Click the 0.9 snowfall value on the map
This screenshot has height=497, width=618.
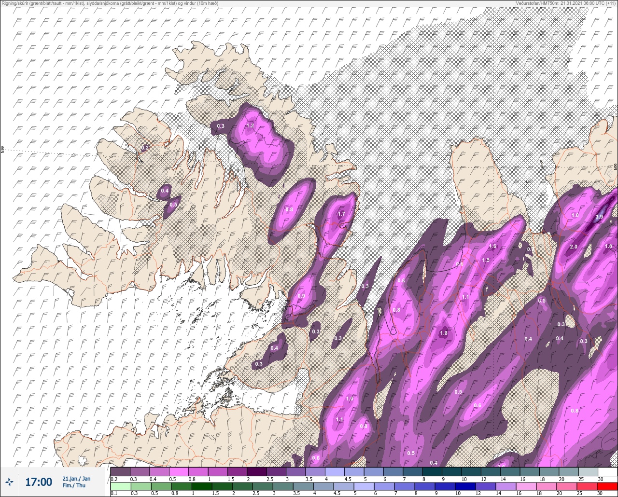click(x=302, y=296)
